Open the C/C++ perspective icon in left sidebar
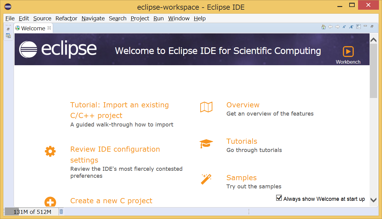Viewport: 382px width, 219px height. [x=8, y=35]
